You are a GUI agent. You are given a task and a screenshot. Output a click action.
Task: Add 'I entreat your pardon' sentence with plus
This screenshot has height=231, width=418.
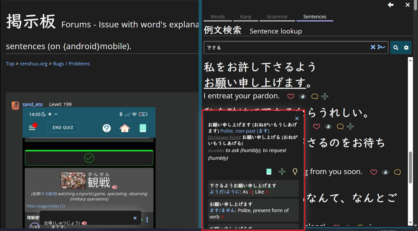click(x=325, y=96)
